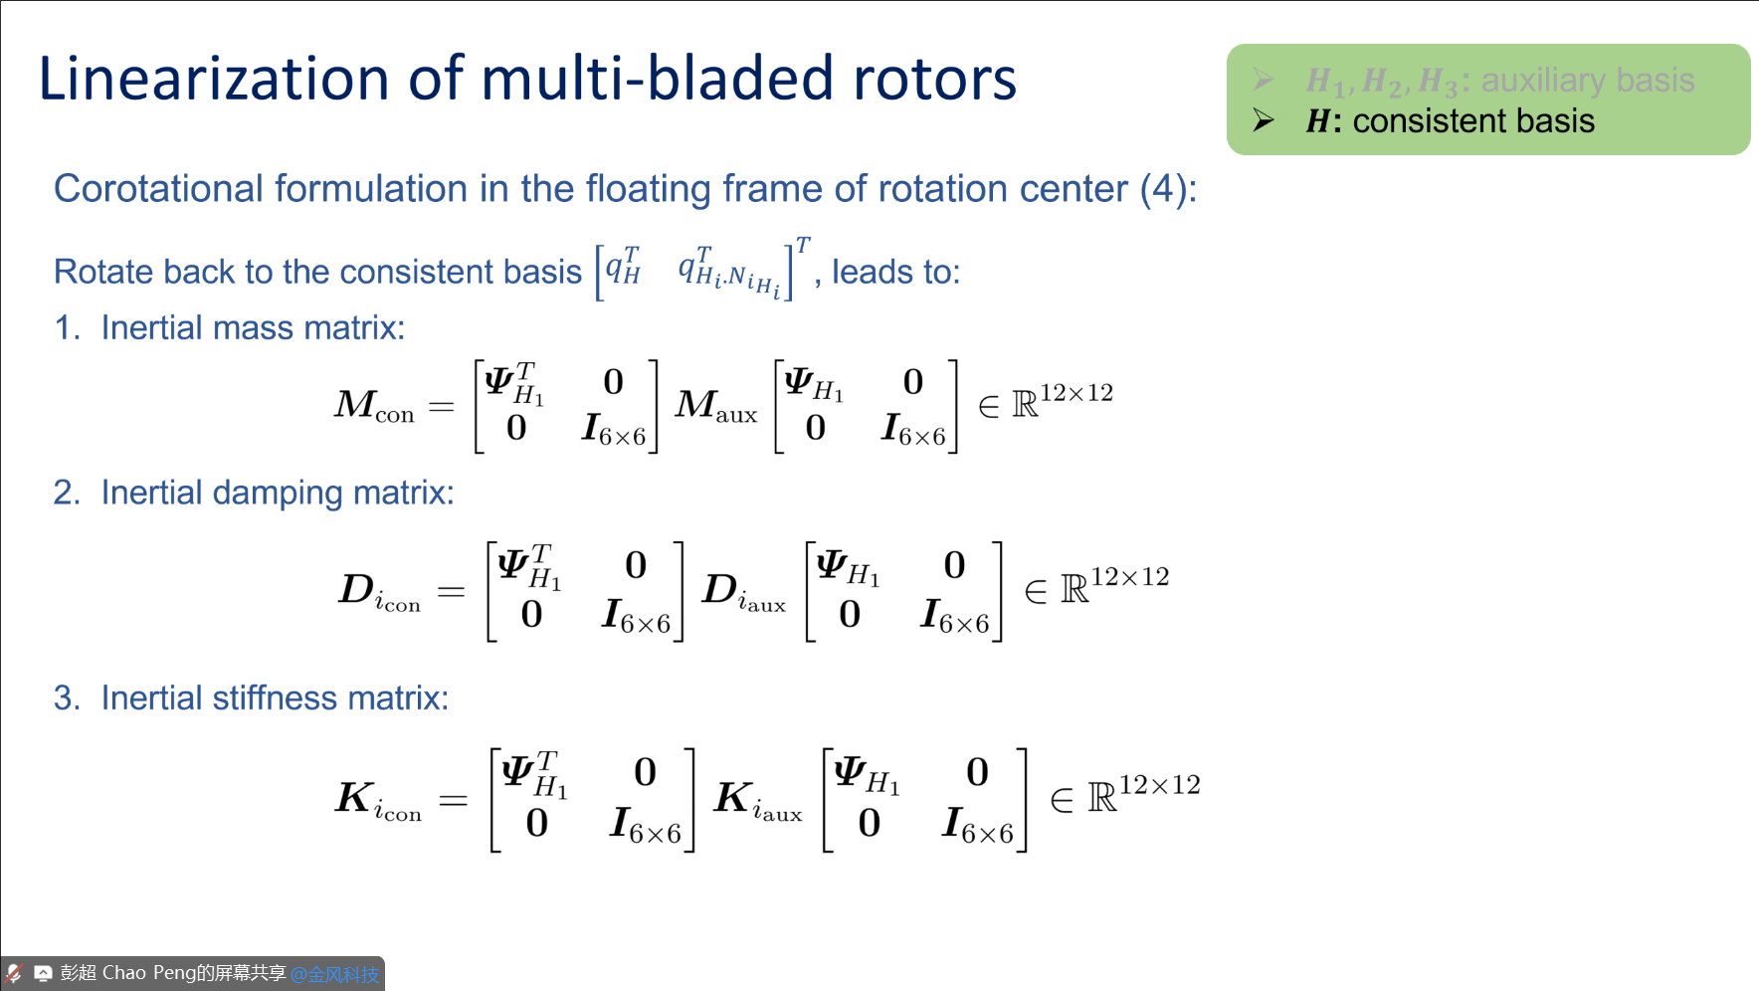Click the Corotational formulation subtitle text
1759x991 pixels.
[625, 189]
